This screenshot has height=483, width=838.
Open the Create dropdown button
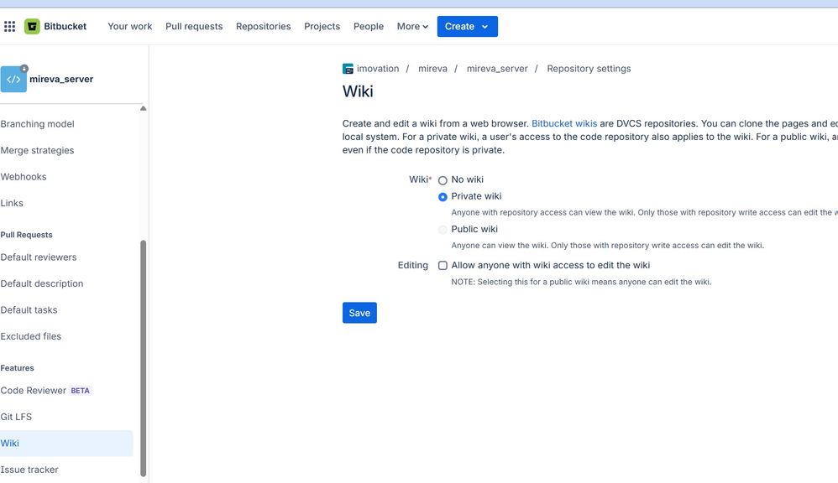point(467,27)
